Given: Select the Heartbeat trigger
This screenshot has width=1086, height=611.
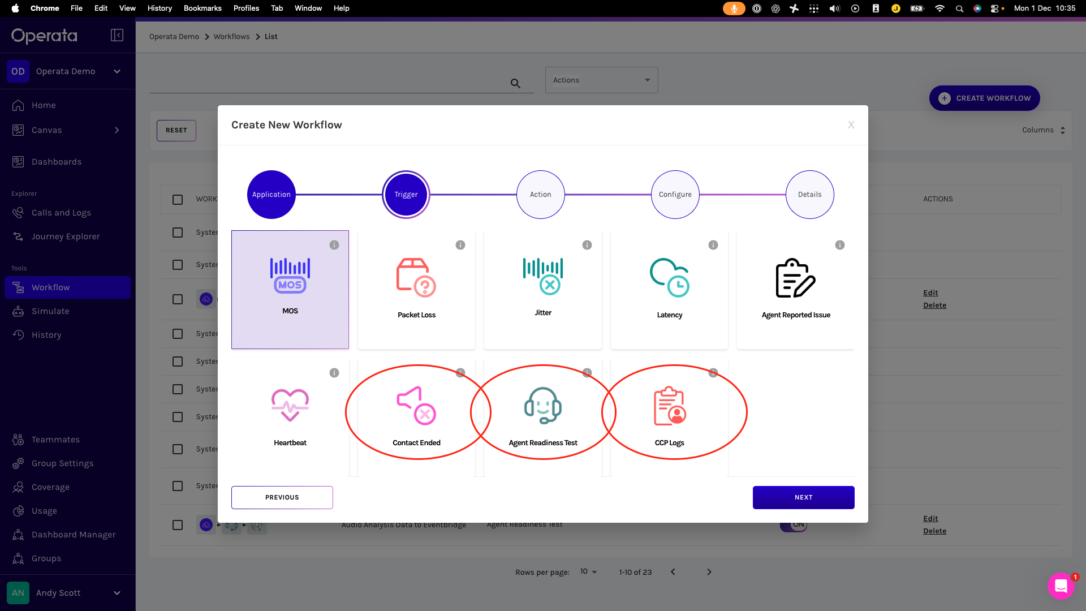Looking at the screenshot, I should pos(290,417).
